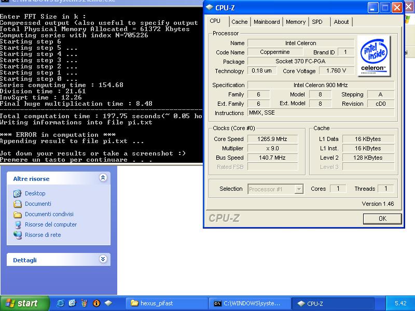
Task: Click the Risorse del computer icon
Action: [18, 225]
